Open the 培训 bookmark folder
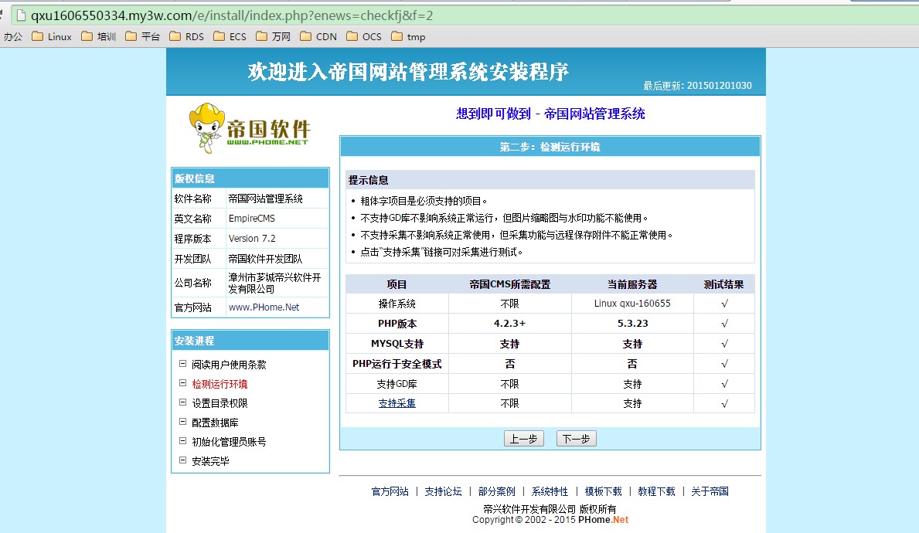919x533 pixels. [x=98, y=36]
